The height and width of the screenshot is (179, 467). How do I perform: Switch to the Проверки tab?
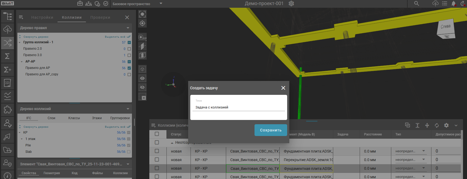100,17
